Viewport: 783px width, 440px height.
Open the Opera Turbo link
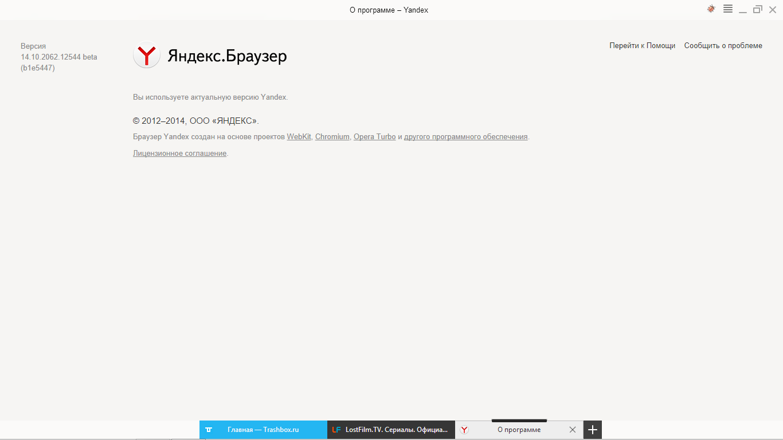click(374, 137)
